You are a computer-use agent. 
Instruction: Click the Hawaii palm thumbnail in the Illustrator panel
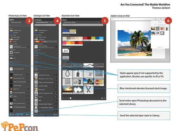pyautogui.click(x=88, y=82)
